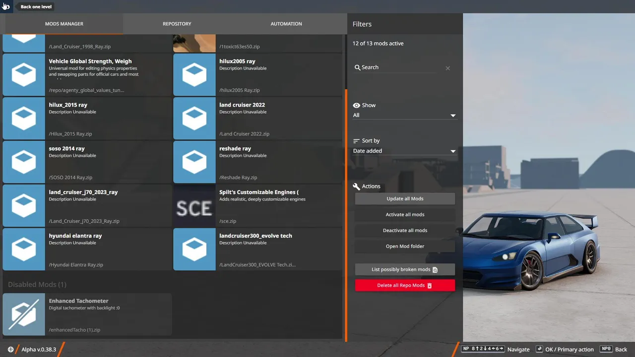The width and height of the screenshot is (635, 357).
Task: Click Disabled Mods (1) section header
Action: [37, 285]
